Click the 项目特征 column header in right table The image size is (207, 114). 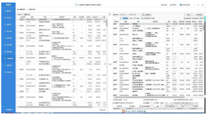(x=155, y=22)
